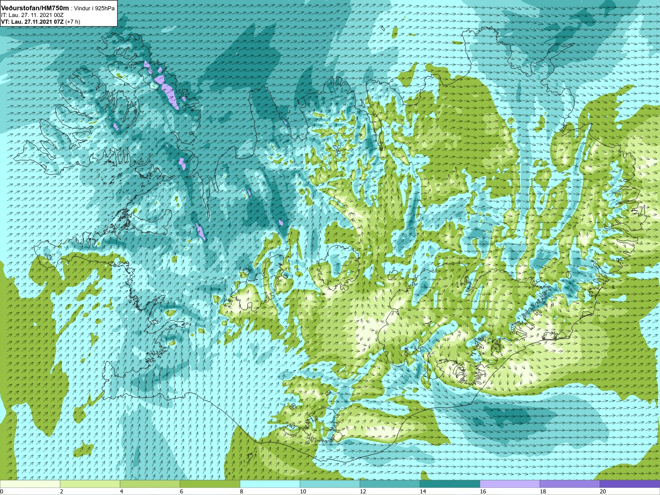This screenshot has width=660, height=495.
Task: Click the legend value '10'
Action: [303, 491]
